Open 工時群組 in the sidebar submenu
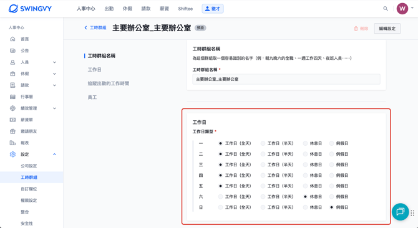This screenshot has height=228, width=418. 29,178
